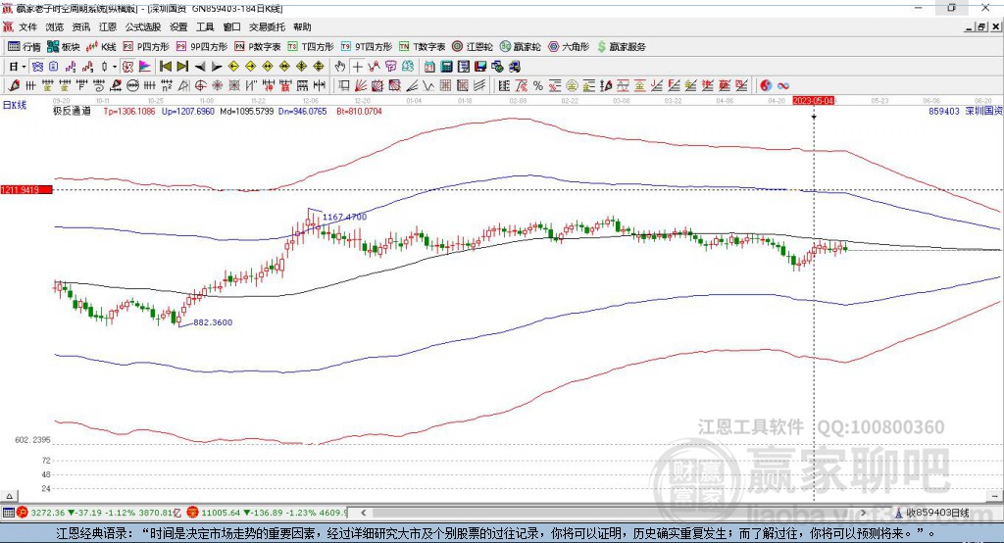Viewport: 1004px width, 543px height.
Task: Select the highlighted 2023-05-04 date marker
Action: click(x=813, y=101)
